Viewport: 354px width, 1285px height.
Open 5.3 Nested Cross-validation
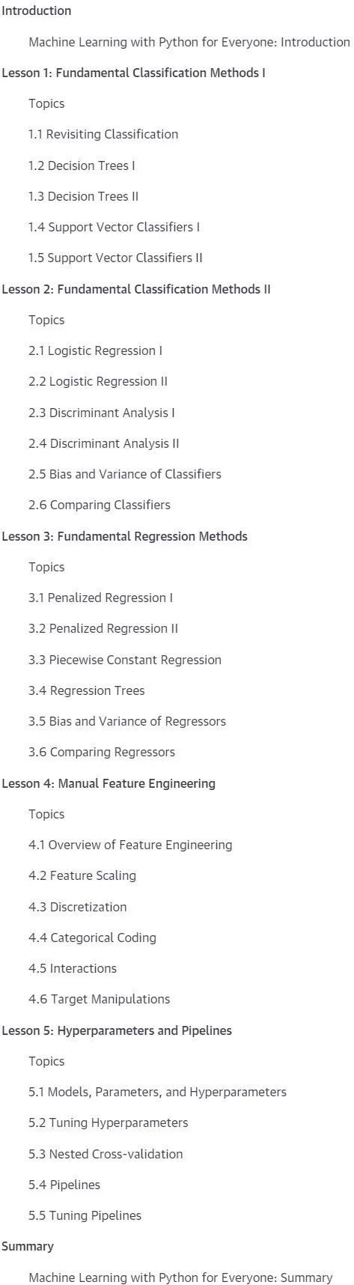[x=106, y=1154]
